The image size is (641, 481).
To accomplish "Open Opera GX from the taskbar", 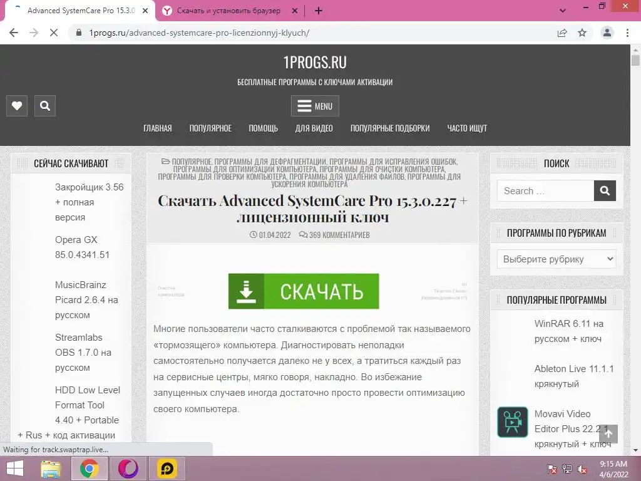I will coord(128,468).
